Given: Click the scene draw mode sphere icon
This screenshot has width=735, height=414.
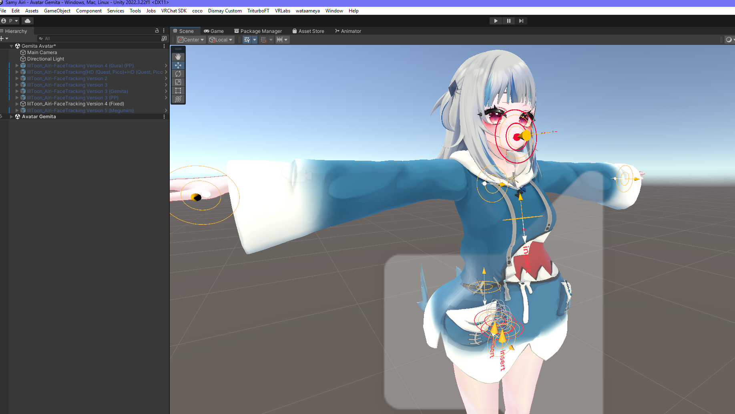Looking at the screenshot, I should click(x=729, y=40).
